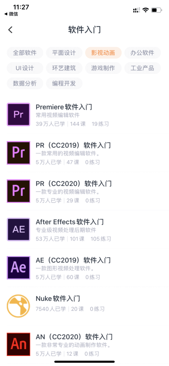Tap the PR CC2020 course icon
The image size is (169, 366).
point(19,191)
